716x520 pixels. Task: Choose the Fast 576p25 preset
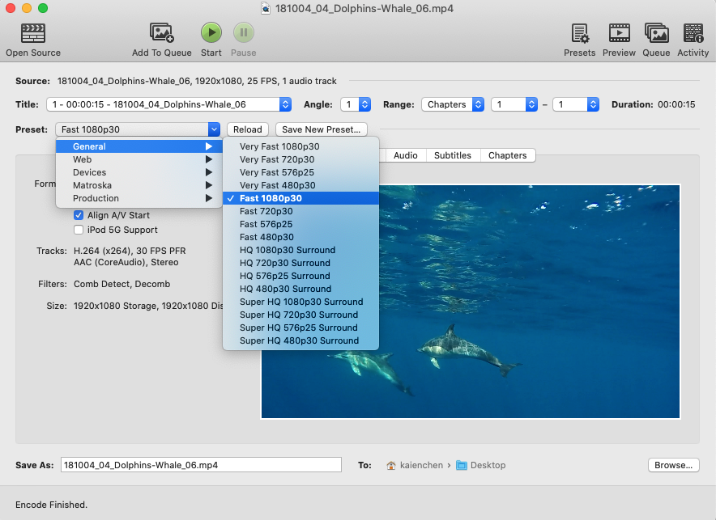pyautogui.click(x=301, y=224)
